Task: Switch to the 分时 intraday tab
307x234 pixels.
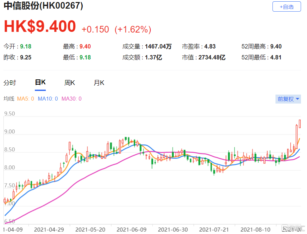Action: [10, 83]
